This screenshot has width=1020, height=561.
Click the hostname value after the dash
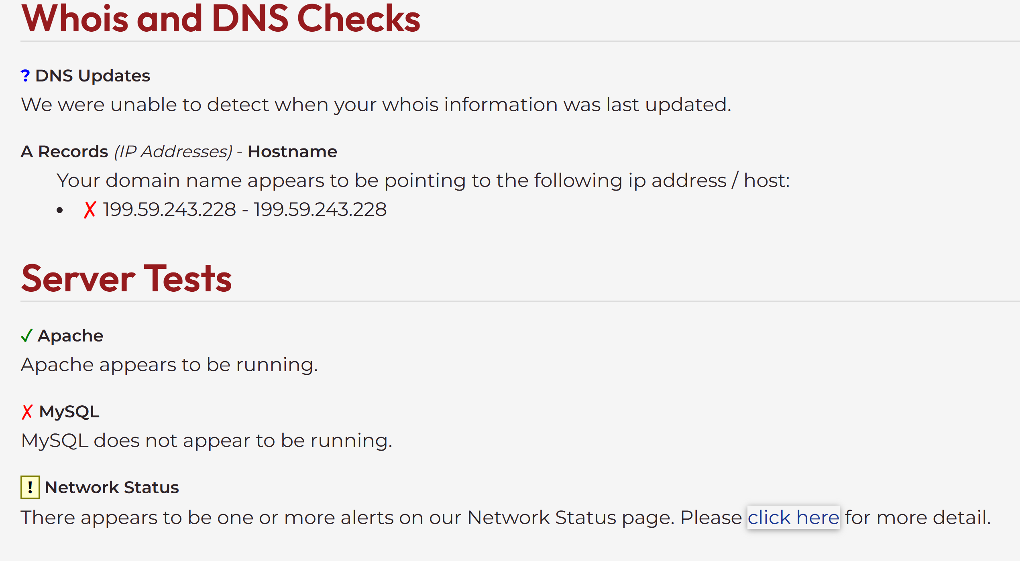tap(320, 209)
